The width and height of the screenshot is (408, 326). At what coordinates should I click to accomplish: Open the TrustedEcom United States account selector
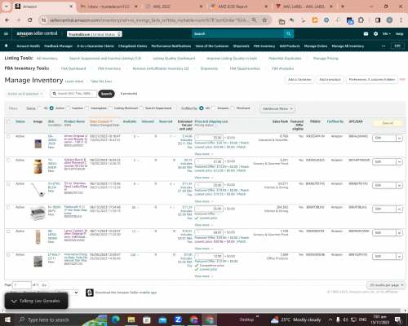[95, 34]
